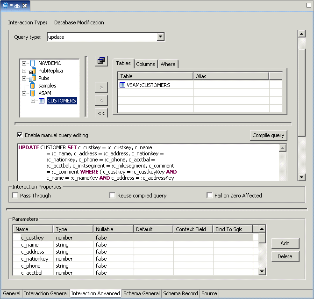Add selected table with > button
Viewport: 314px width, 299px height.
coord(101,87)
